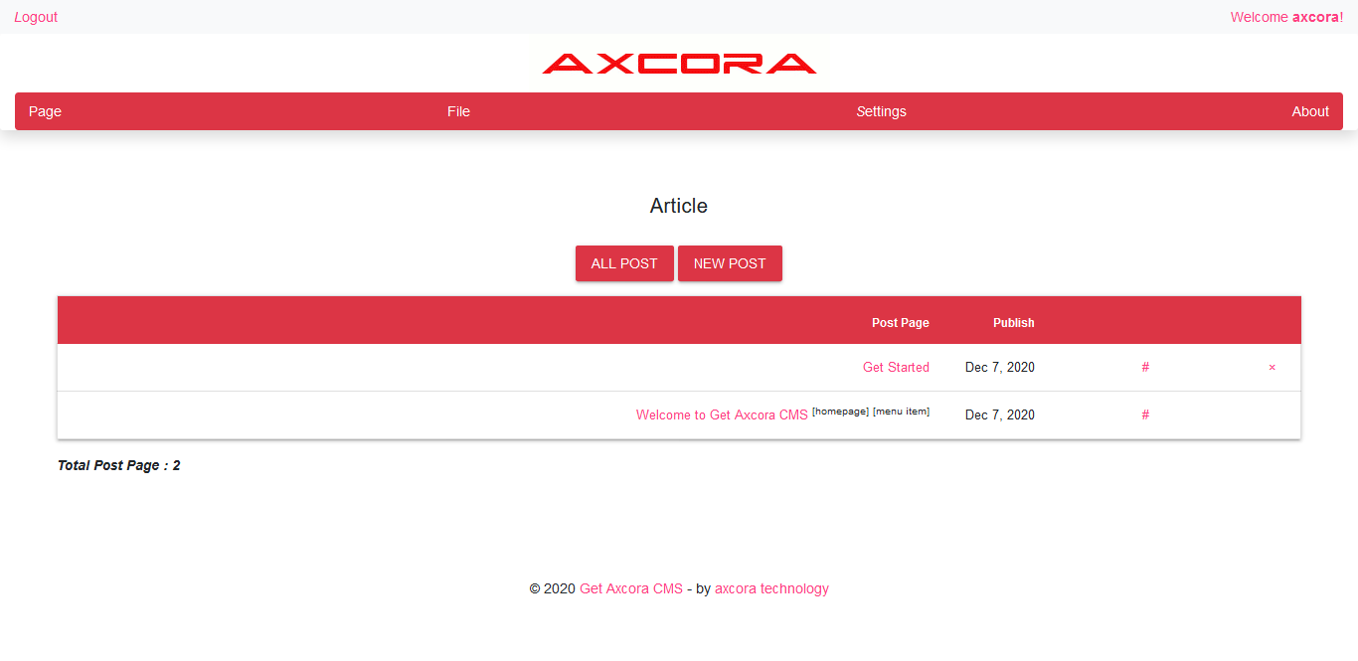Click ALL POST

click(624, 262)
